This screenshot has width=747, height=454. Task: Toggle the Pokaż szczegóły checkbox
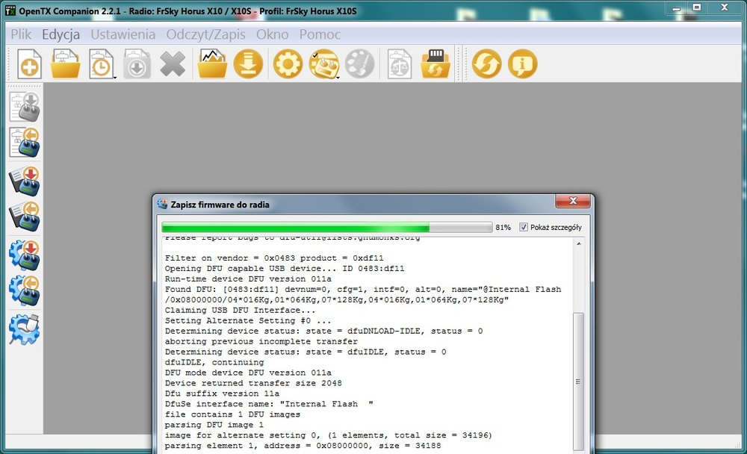coord(524,227)
